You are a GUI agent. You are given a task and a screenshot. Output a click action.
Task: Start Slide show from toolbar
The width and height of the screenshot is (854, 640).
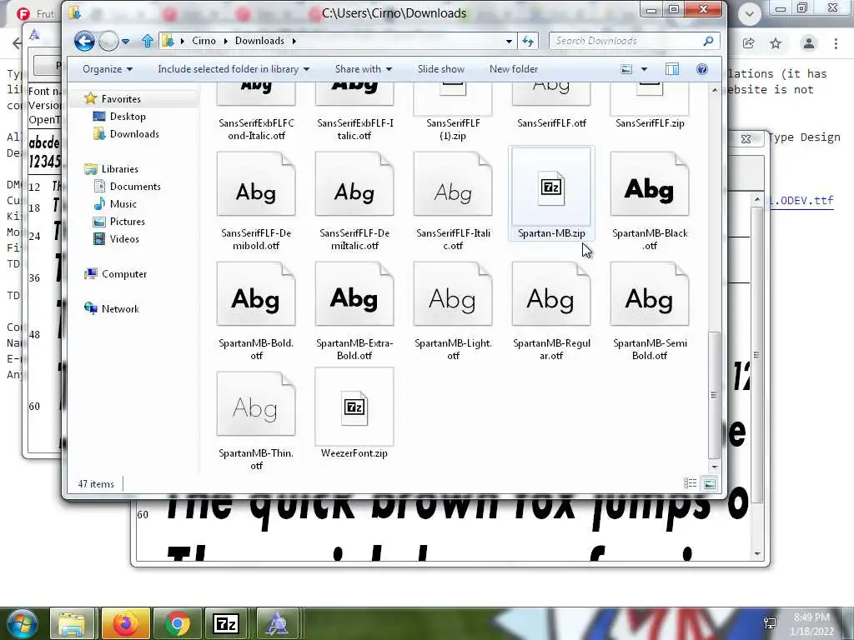point(440,69)
